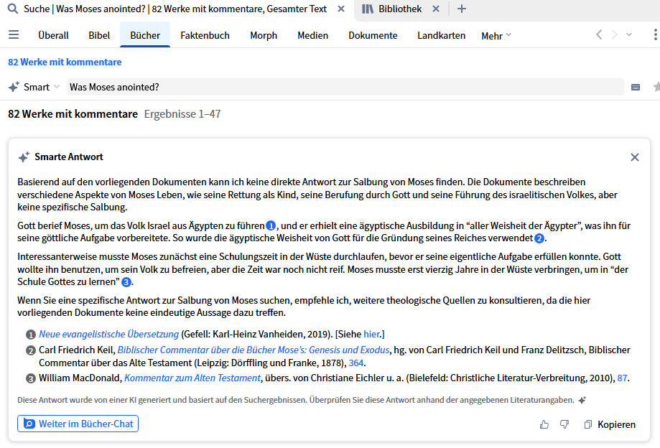660x448 pixels.
Task: Give thumbs down to the Smarte Antwort
Action: 564,424
